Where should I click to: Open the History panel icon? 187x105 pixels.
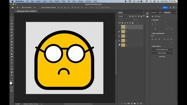point(147,14)
